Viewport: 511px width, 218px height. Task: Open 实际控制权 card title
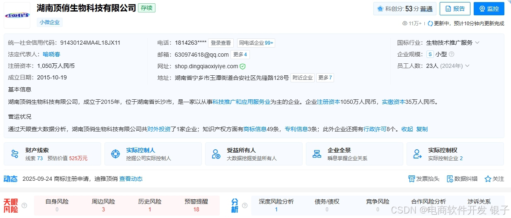click(443, 150)
